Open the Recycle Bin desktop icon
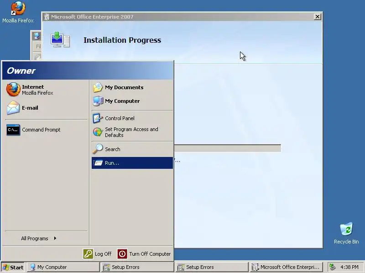This screenshot has height=273, width=365. coord(346,229)
